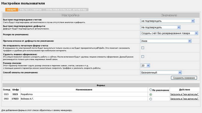Toggle the Удалить лишнее оформление checkbox
The image size is (202, 113).
click(143, 57)
